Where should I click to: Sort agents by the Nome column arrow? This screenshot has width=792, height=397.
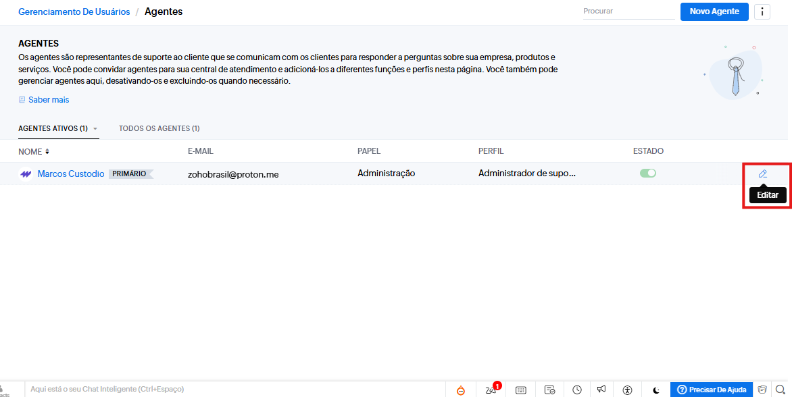47,151
